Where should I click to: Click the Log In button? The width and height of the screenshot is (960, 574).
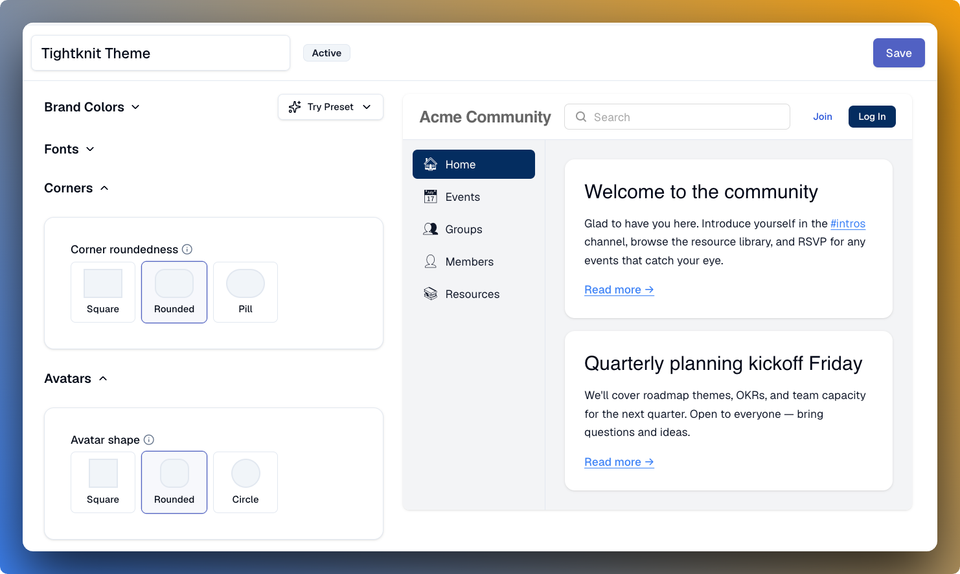(x=872, y=117)
